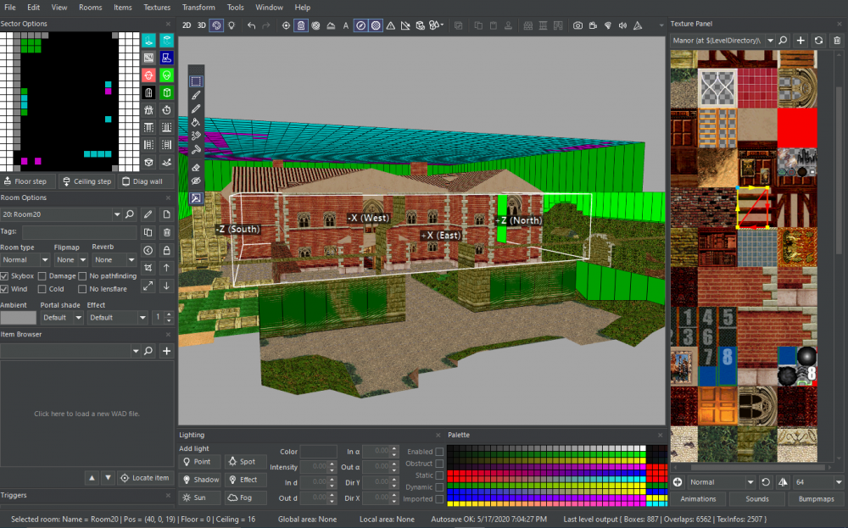Switch to lighting mode bulb icon
The width and height of the screenshot is (848, 528).
click(x=232, y=25)
